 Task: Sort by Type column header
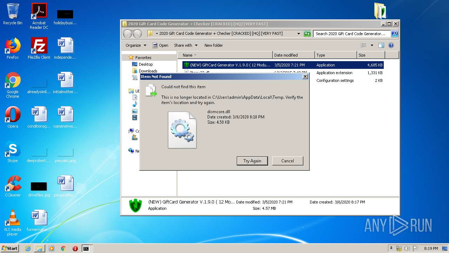click(x=336, y=55)
